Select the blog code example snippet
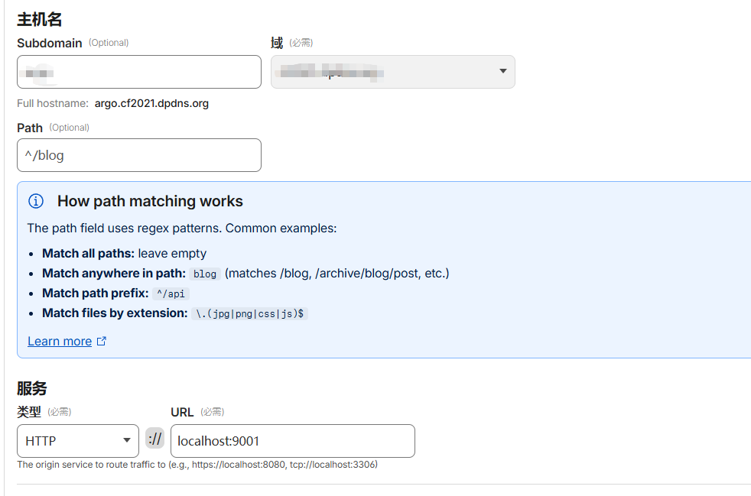The width and height of the screenshot is (751, 496). tap(205, 274)
